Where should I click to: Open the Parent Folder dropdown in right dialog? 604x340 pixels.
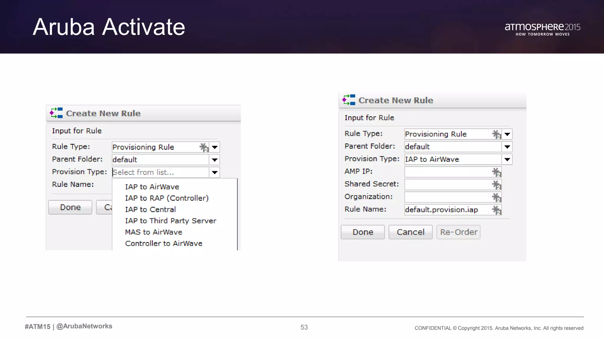[x=507, y=147]
